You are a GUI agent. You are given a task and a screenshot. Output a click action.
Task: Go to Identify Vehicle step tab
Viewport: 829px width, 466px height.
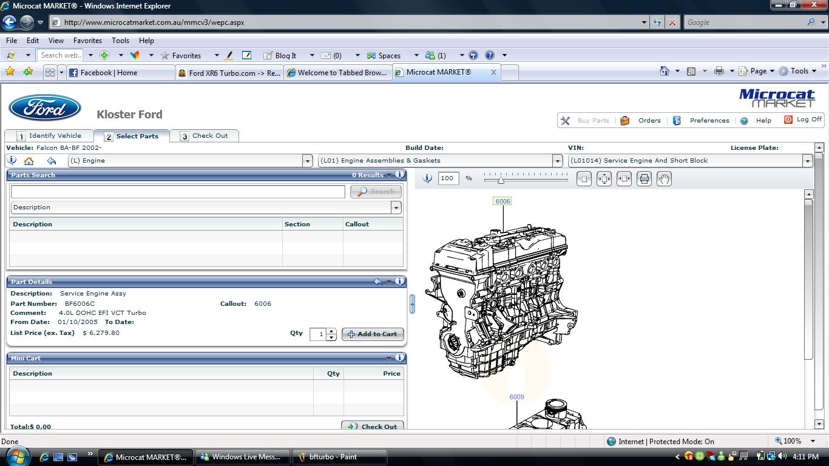click(x=50, y=136)
